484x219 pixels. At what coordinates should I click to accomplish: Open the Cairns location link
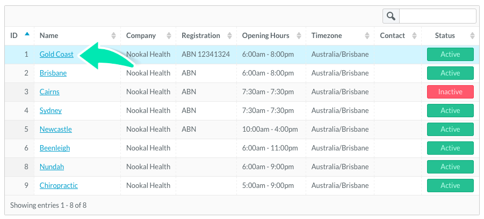49,92
